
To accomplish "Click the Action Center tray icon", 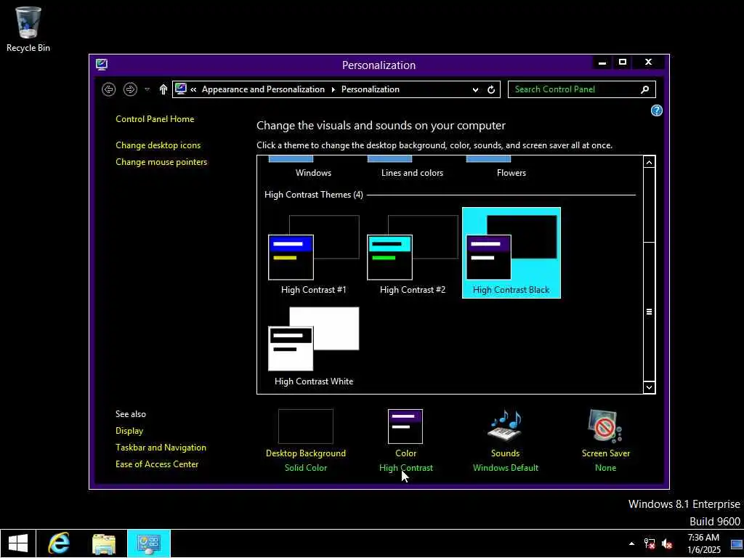I will [x=737, y=544].
